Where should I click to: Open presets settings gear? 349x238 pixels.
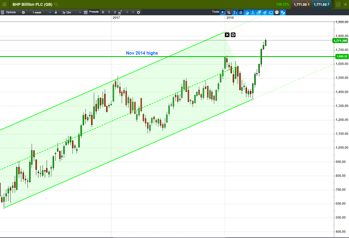click(x=138, y=12)
